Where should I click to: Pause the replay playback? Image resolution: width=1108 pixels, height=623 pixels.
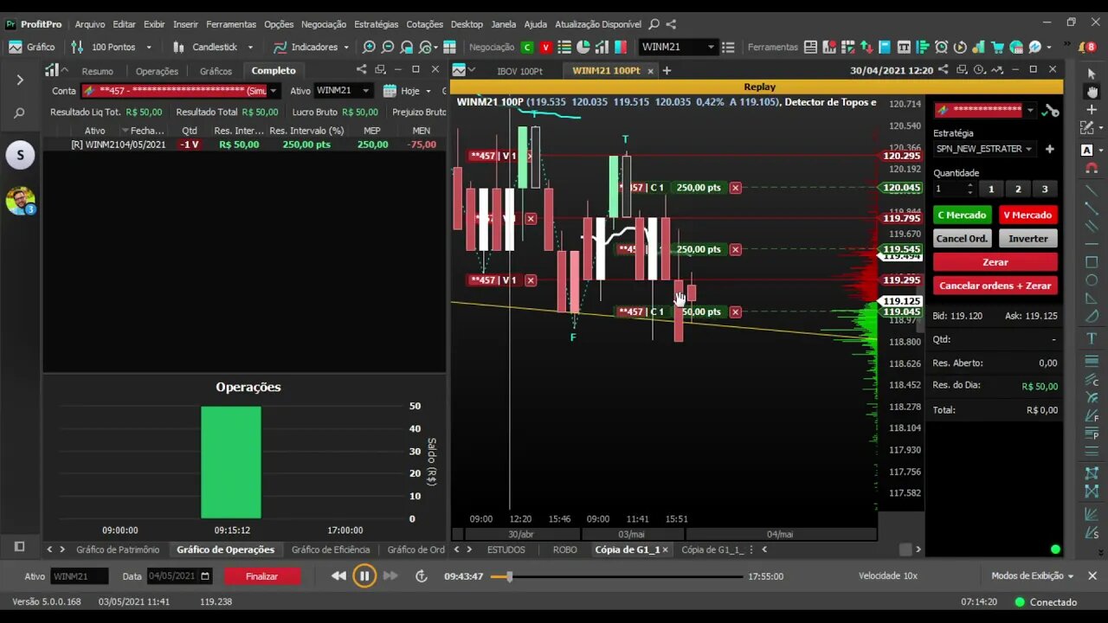coord(364,575)
